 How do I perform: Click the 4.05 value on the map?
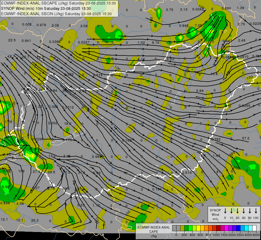(20, 203)
